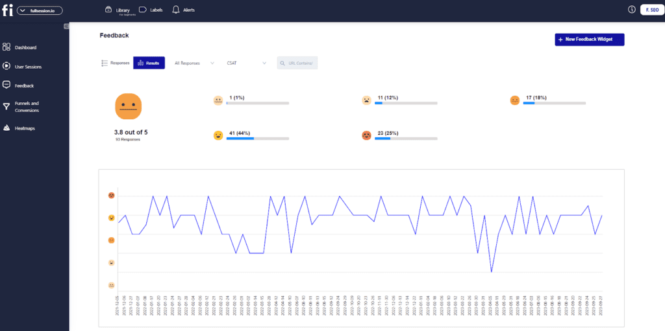Collapse the left sidebar panel

pyautogui.click(x=66, y=26)
